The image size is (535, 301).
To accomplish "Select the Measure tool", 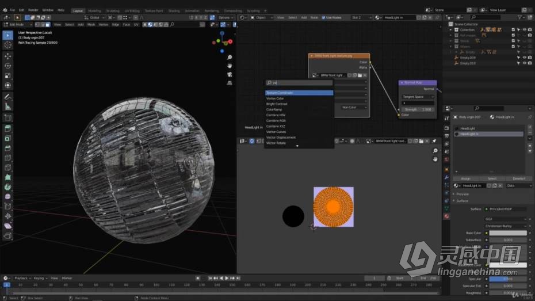I will point(7,107).
